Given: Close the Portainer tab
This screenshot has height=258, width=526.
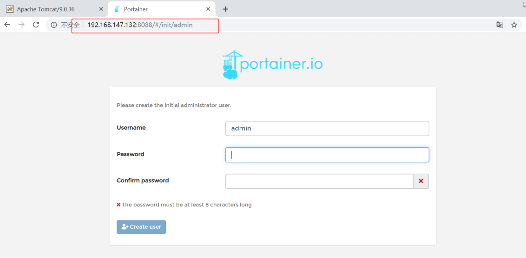Looking at the screenshot, I should [x=209, y=9].
